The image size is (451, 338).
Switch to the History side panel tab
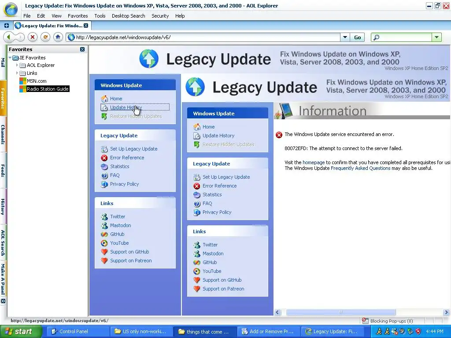pos(3,207)
